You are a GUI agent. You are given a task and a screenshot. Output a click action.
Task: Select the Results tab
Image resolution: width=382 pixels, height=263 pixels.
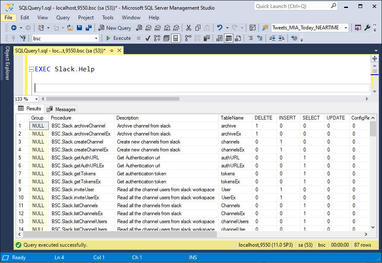(29, 108)
